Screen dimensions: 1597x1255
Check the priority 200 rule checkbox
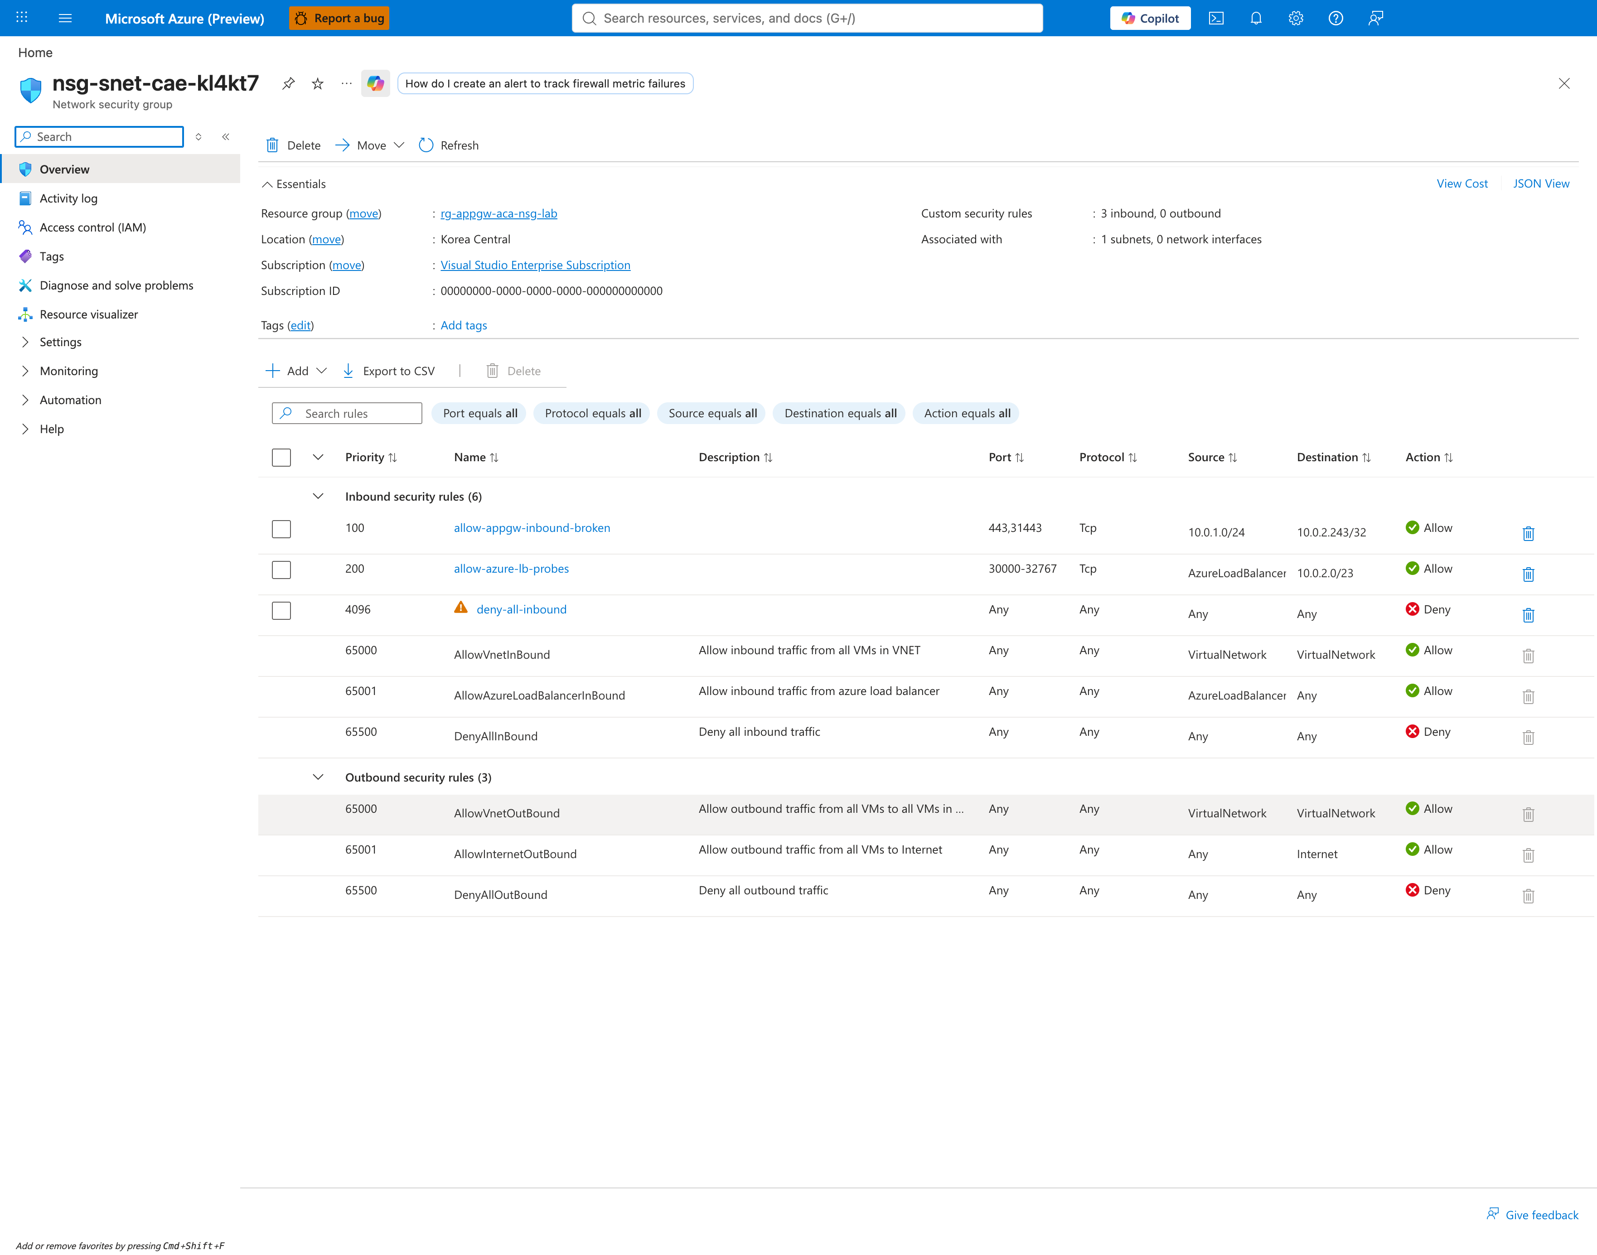click(281, 570)
